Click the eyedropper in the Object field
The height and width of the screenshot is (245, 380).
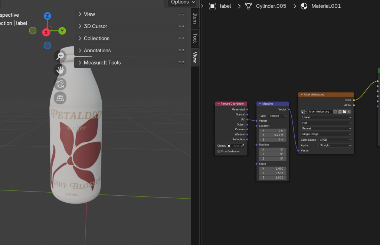(243, 146)
